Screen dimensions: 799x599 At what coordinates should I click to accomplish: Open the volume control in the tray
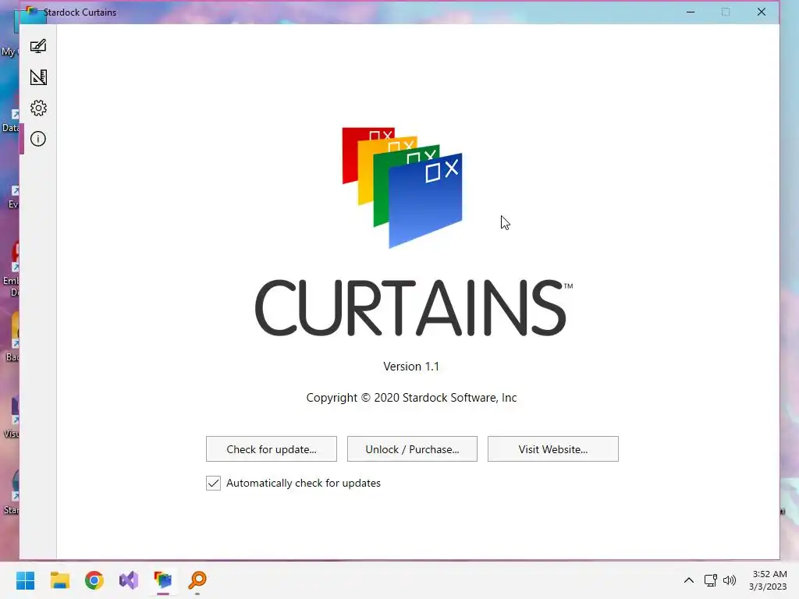point(730,580)
